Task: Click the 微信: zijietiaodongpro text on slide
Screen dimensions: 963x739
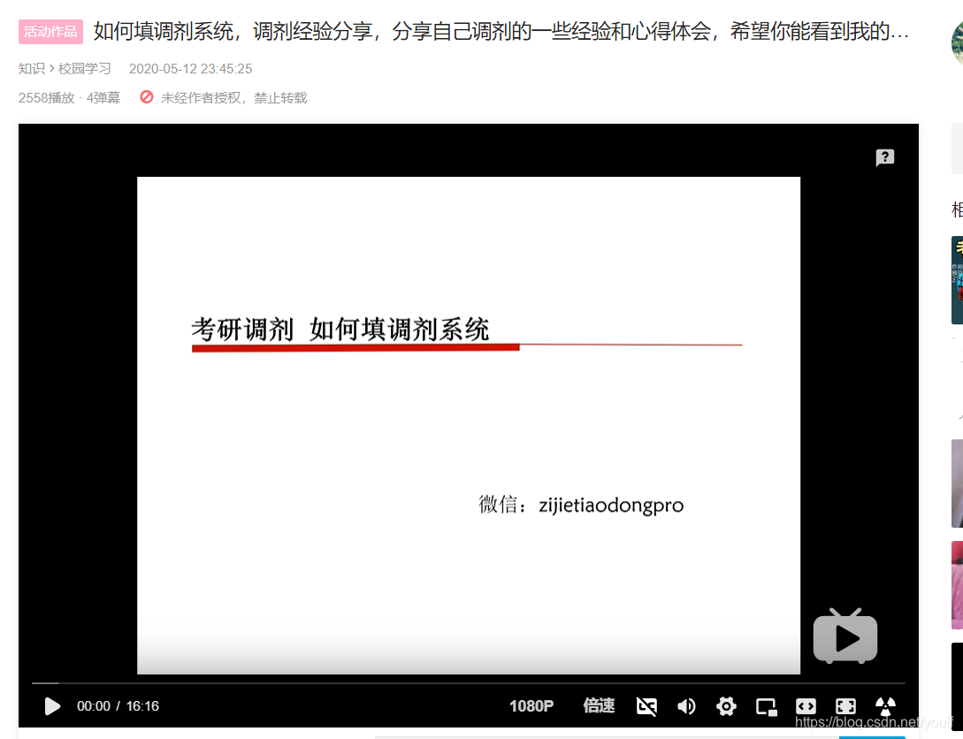Action: click(x=581, y=505)
